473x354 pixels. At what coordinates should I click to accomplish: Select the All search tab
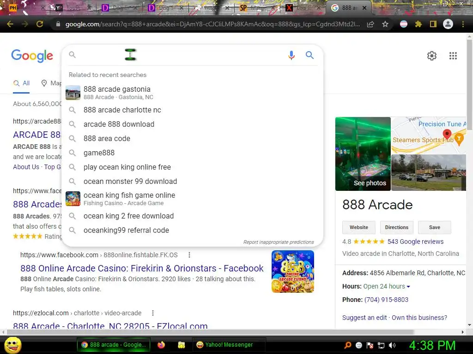tap(21, 83)
